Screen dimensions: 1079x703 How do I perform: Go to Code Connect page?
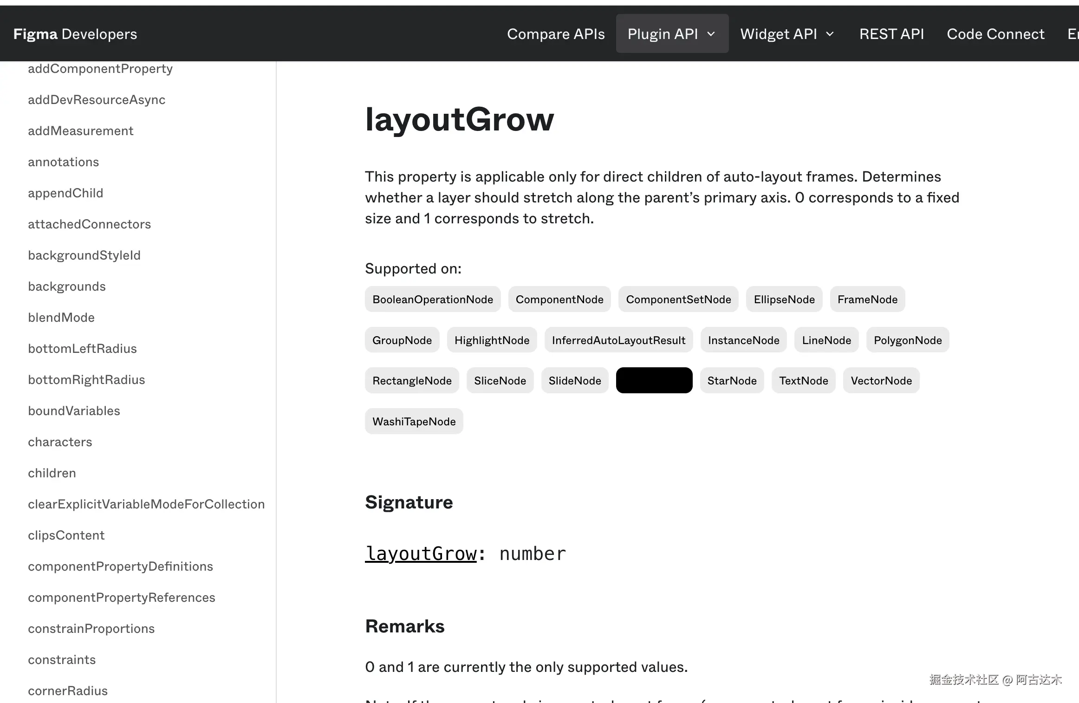pyautogui.click(x=995, y=34)
